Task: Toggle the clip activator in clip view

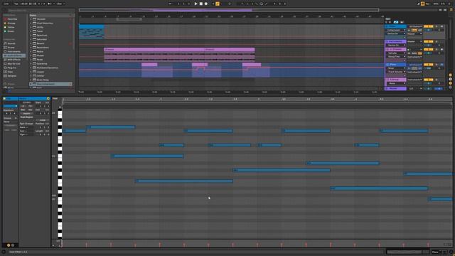Action: (4, 99)
